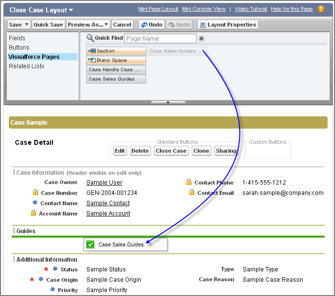Click the Quick Save button

point(48,25)
